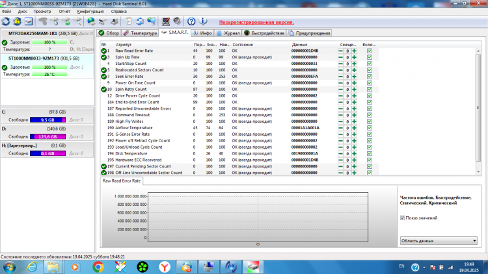
Task: Click the yellow warning triangle toolbar icon
Action: point(17,21)
